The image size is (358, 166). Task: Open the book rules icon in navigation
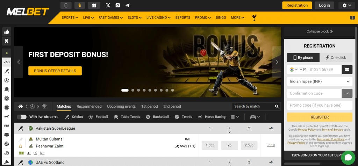tap(352, 18)
